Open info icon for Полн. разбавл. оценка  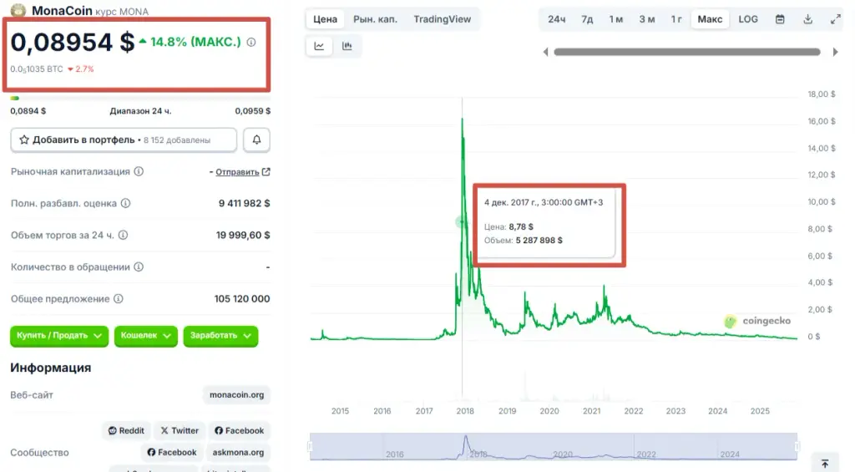125,203
